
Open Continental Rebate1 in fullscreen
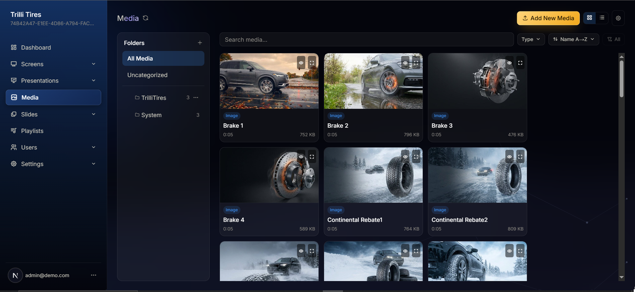tap(416, 157)
